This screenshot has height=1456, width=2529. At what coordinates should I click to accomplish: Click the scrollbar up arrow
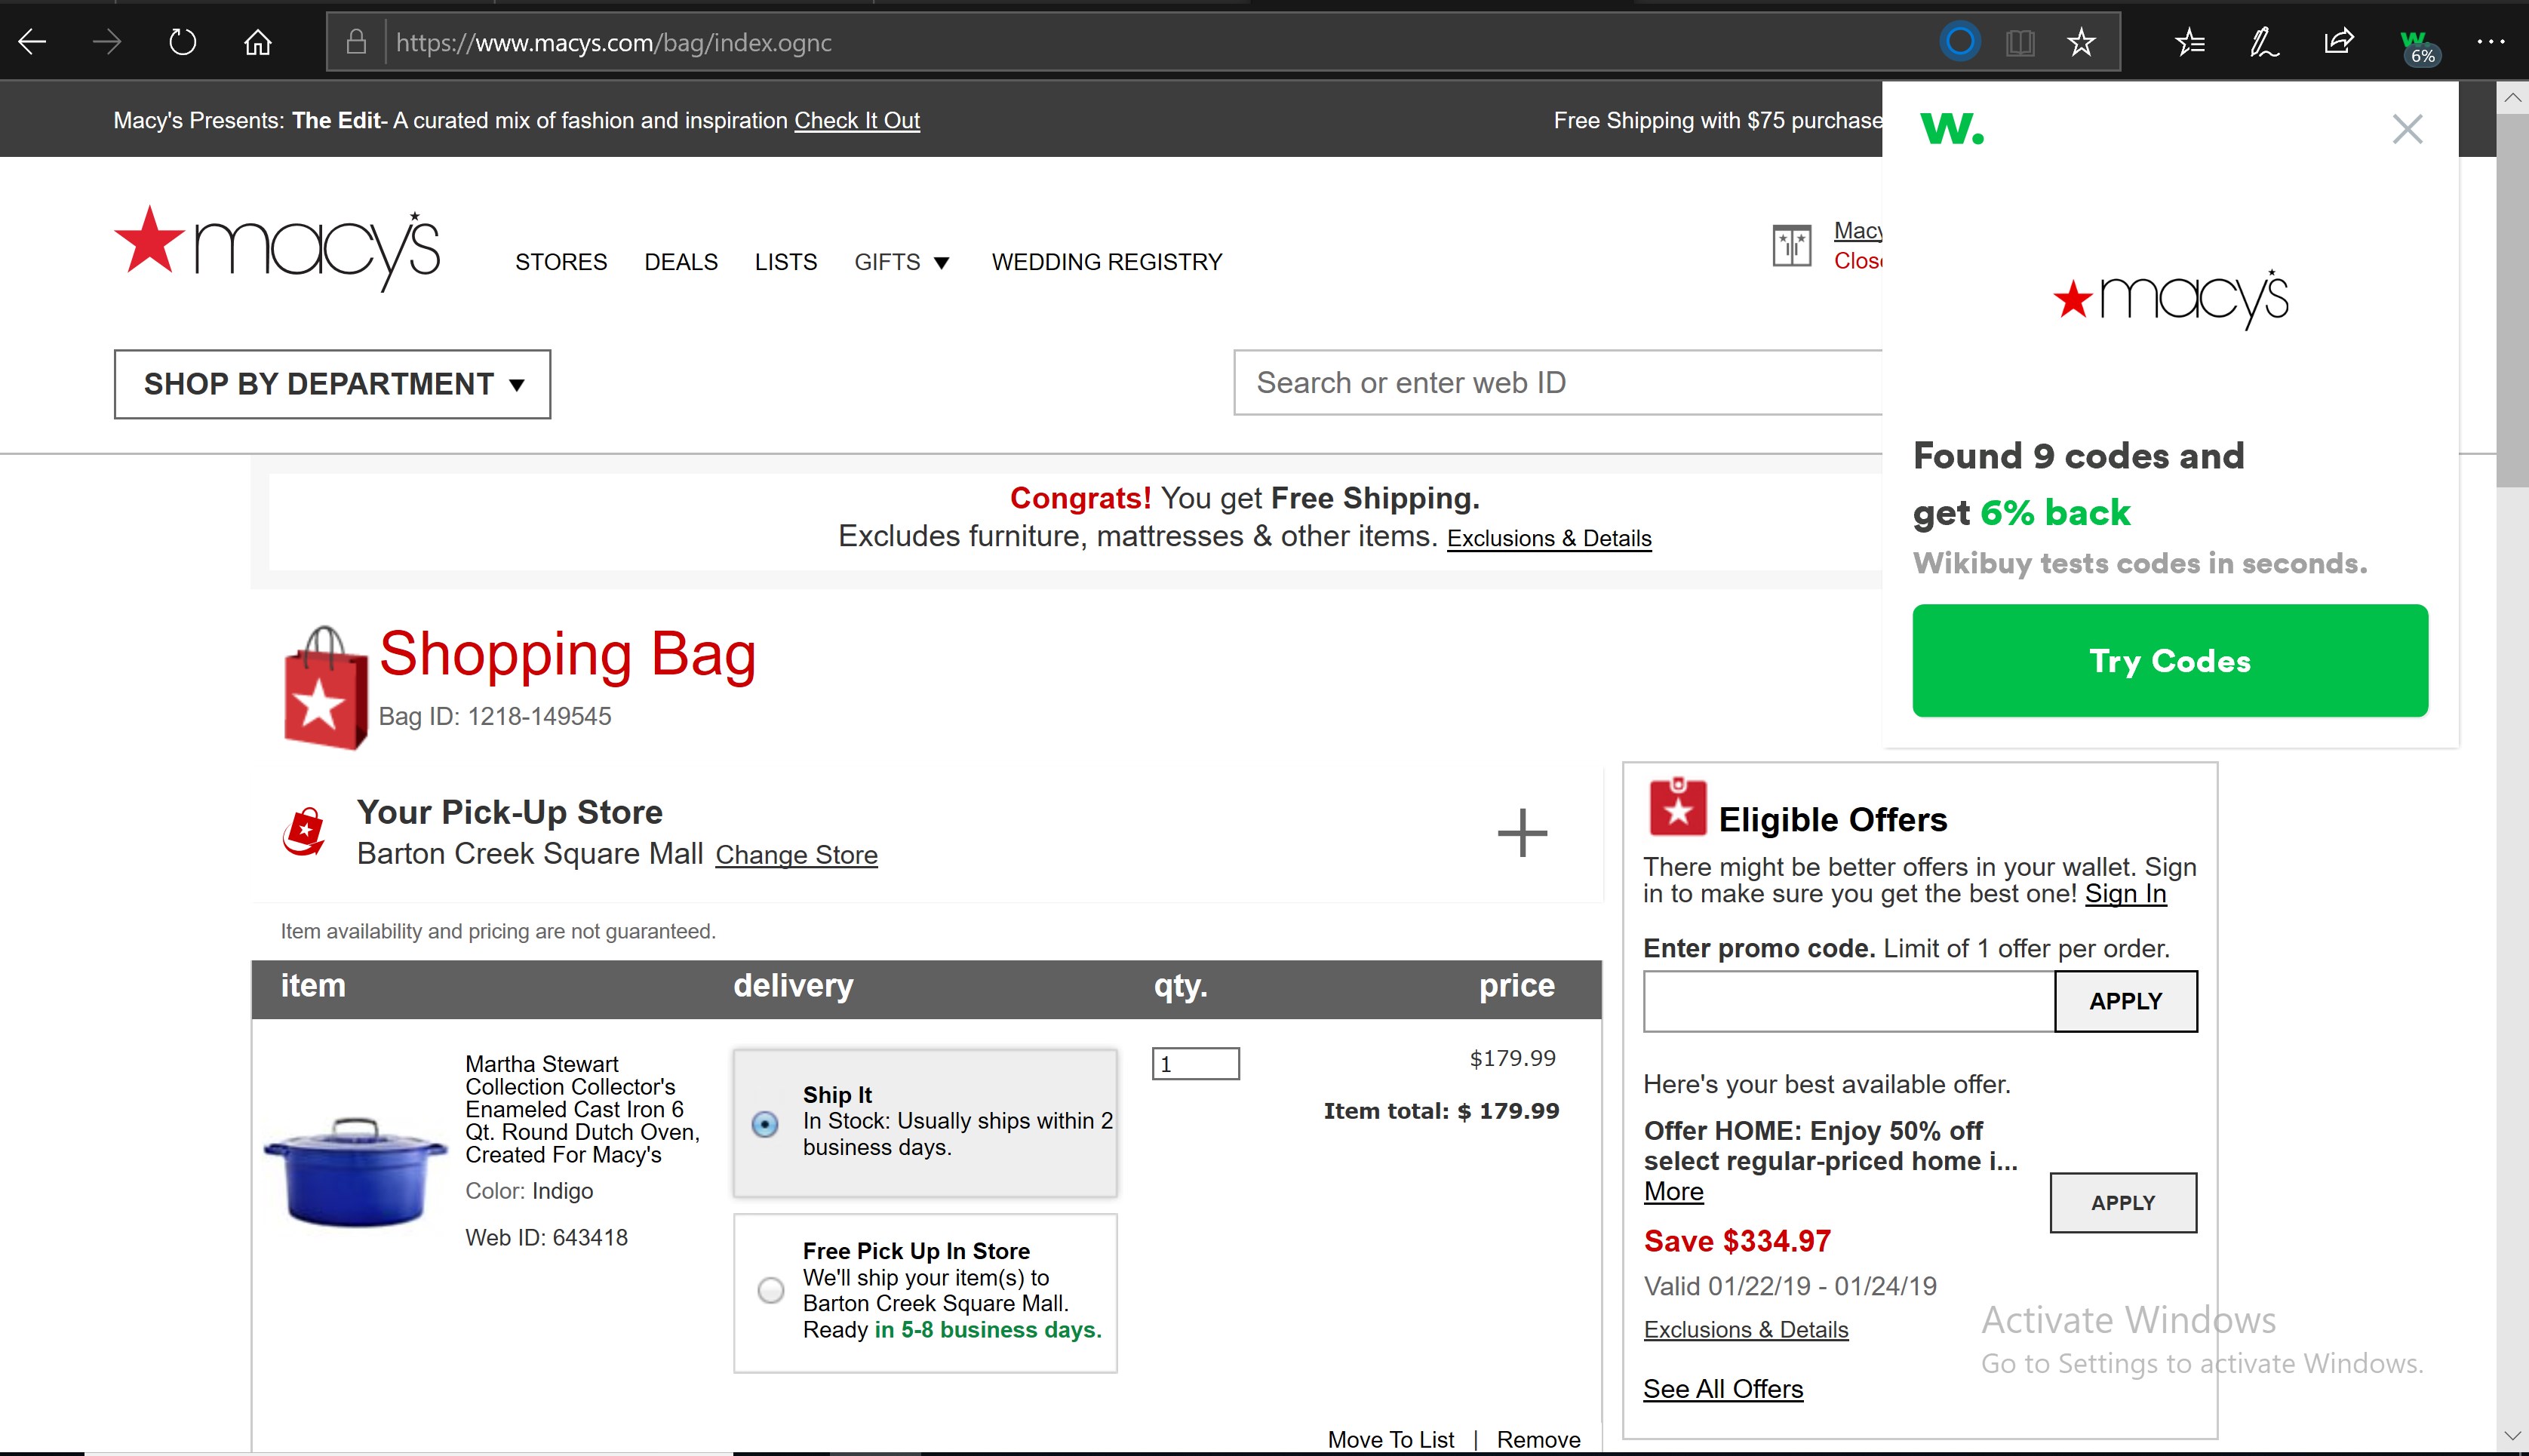(x=2512, y=98)
